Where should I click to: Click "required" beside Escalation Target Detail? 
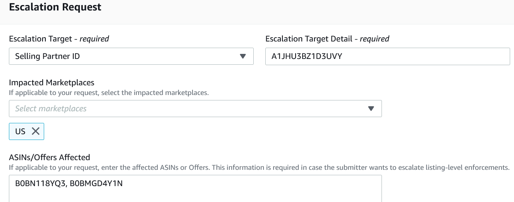click(x=375, y=39)
